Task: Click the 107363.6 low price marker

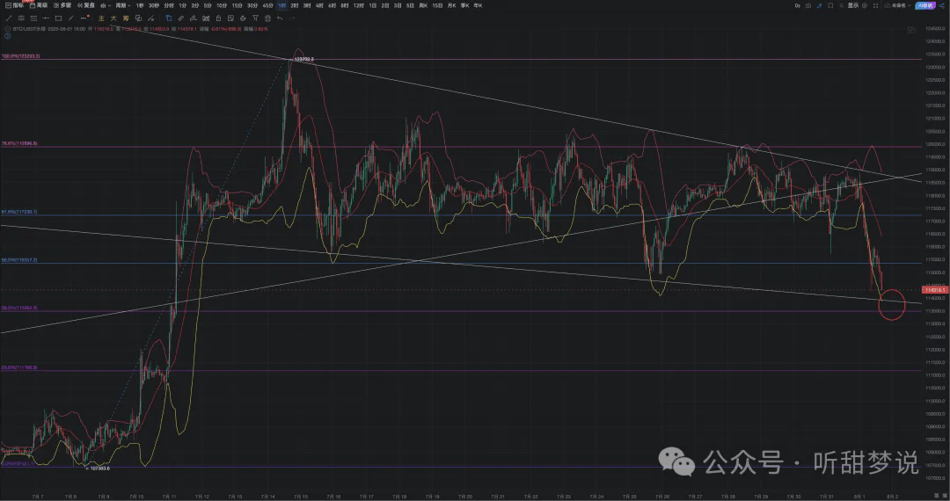Action: click(99, 468)
